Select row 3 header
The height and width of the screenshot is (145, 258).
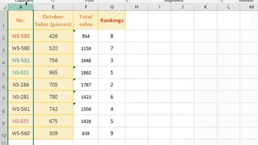tap(4, 48)
